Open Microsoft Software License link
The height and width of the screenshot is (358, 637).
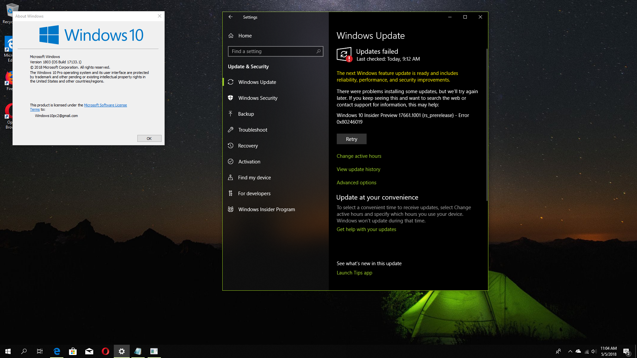coord(105,105)
